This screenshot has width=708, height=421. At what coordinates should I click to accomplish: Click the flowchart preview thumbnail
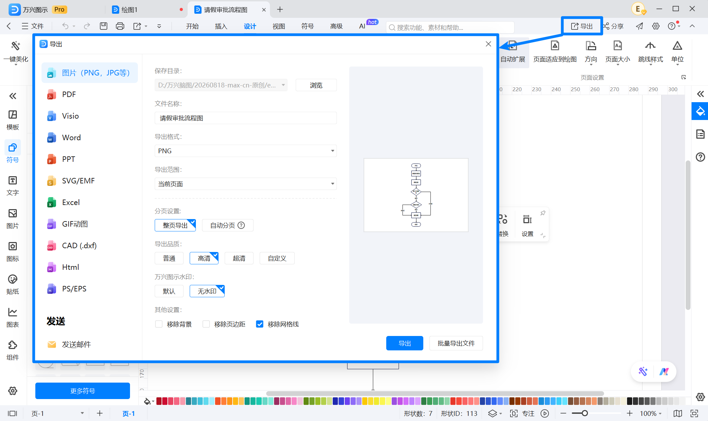click(x=416, y=195)
